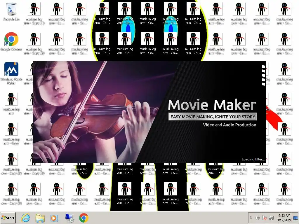Select the 'muskum leg arm' file without Copy suffix
The width and height of the screenshot is (299, 224).
click(11, 104)
